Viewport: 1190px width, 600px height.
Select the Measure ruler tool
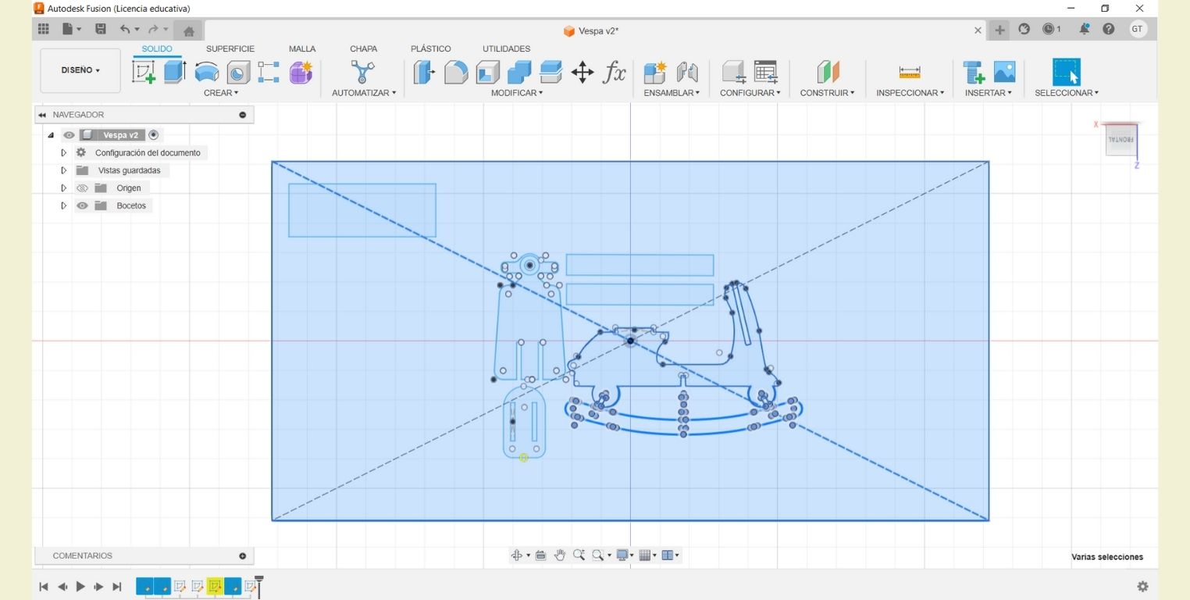coord(910,73)
